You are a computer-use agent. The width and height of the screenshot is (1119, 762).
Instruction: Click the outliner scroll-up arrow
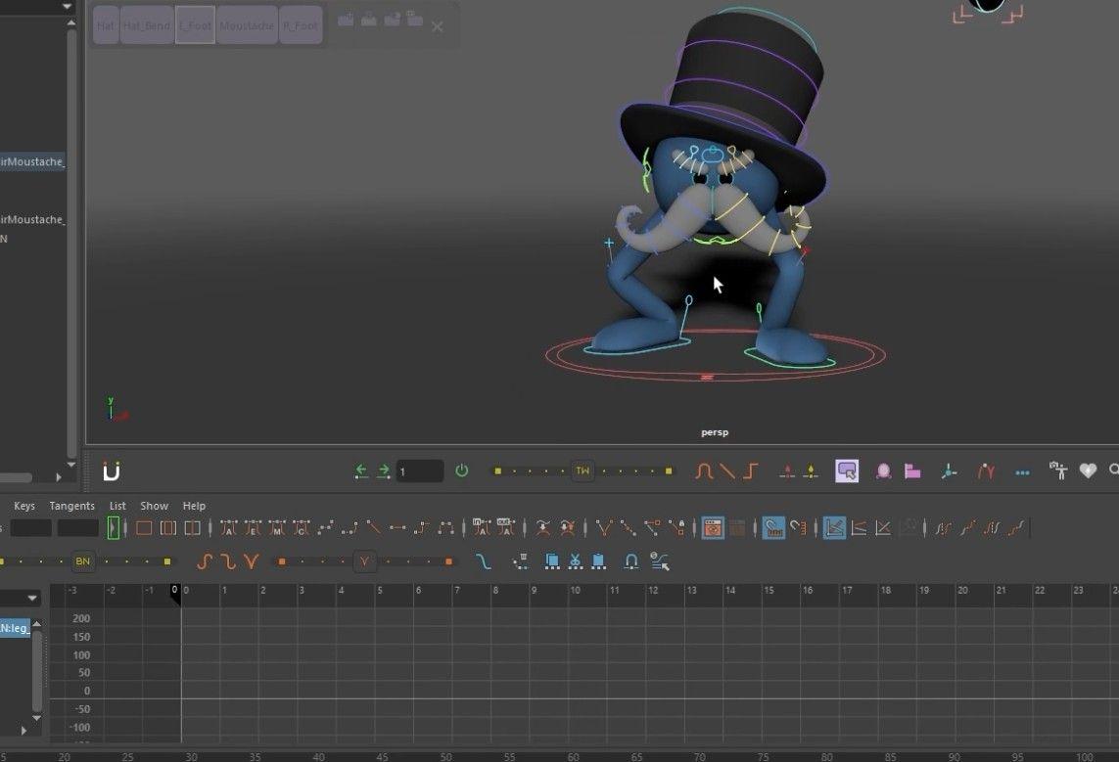click(x=71, y=22)
